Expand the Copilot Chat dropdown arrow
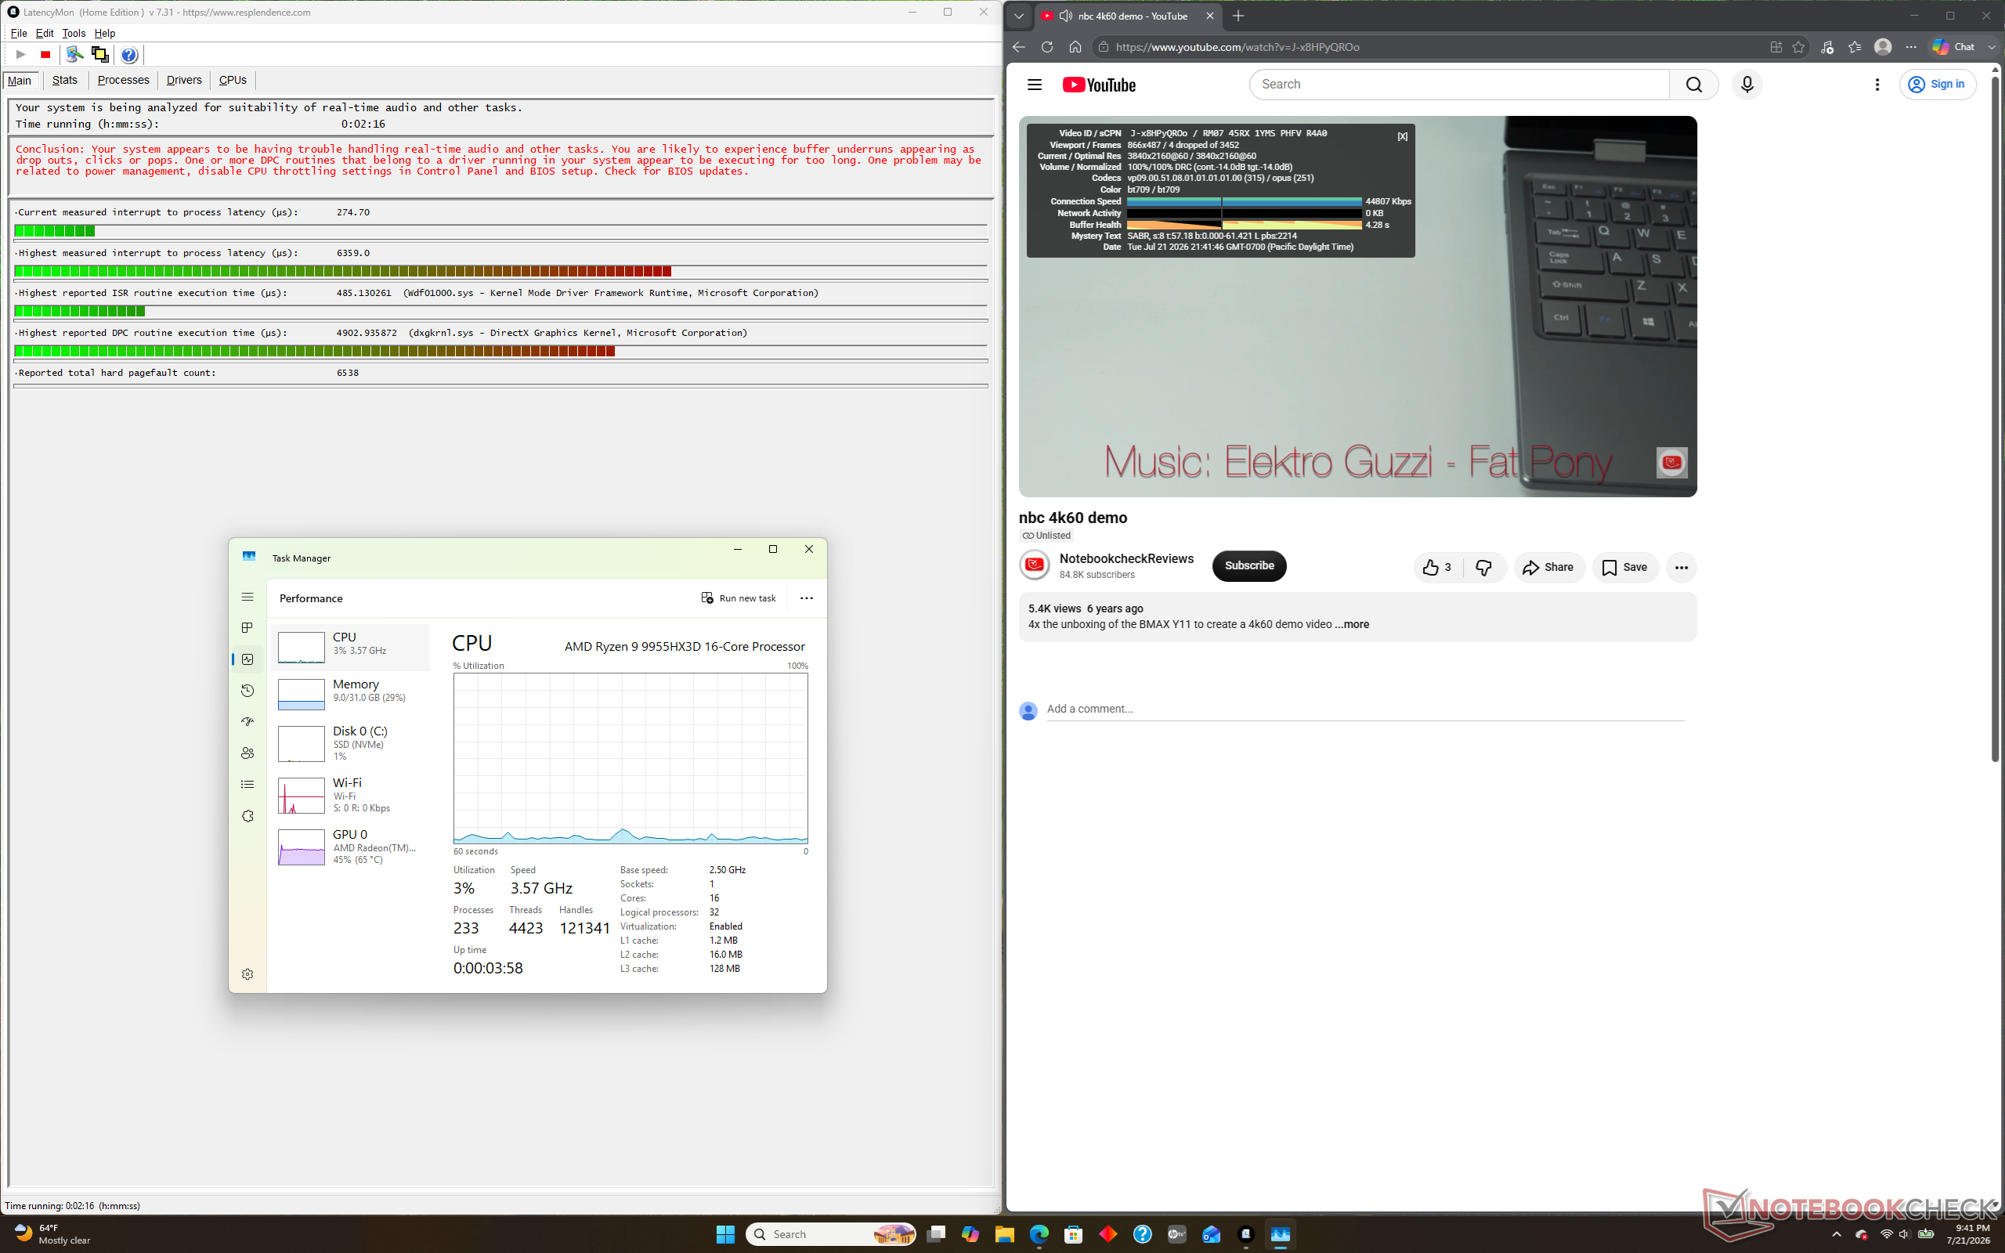 coord(1992,47)
